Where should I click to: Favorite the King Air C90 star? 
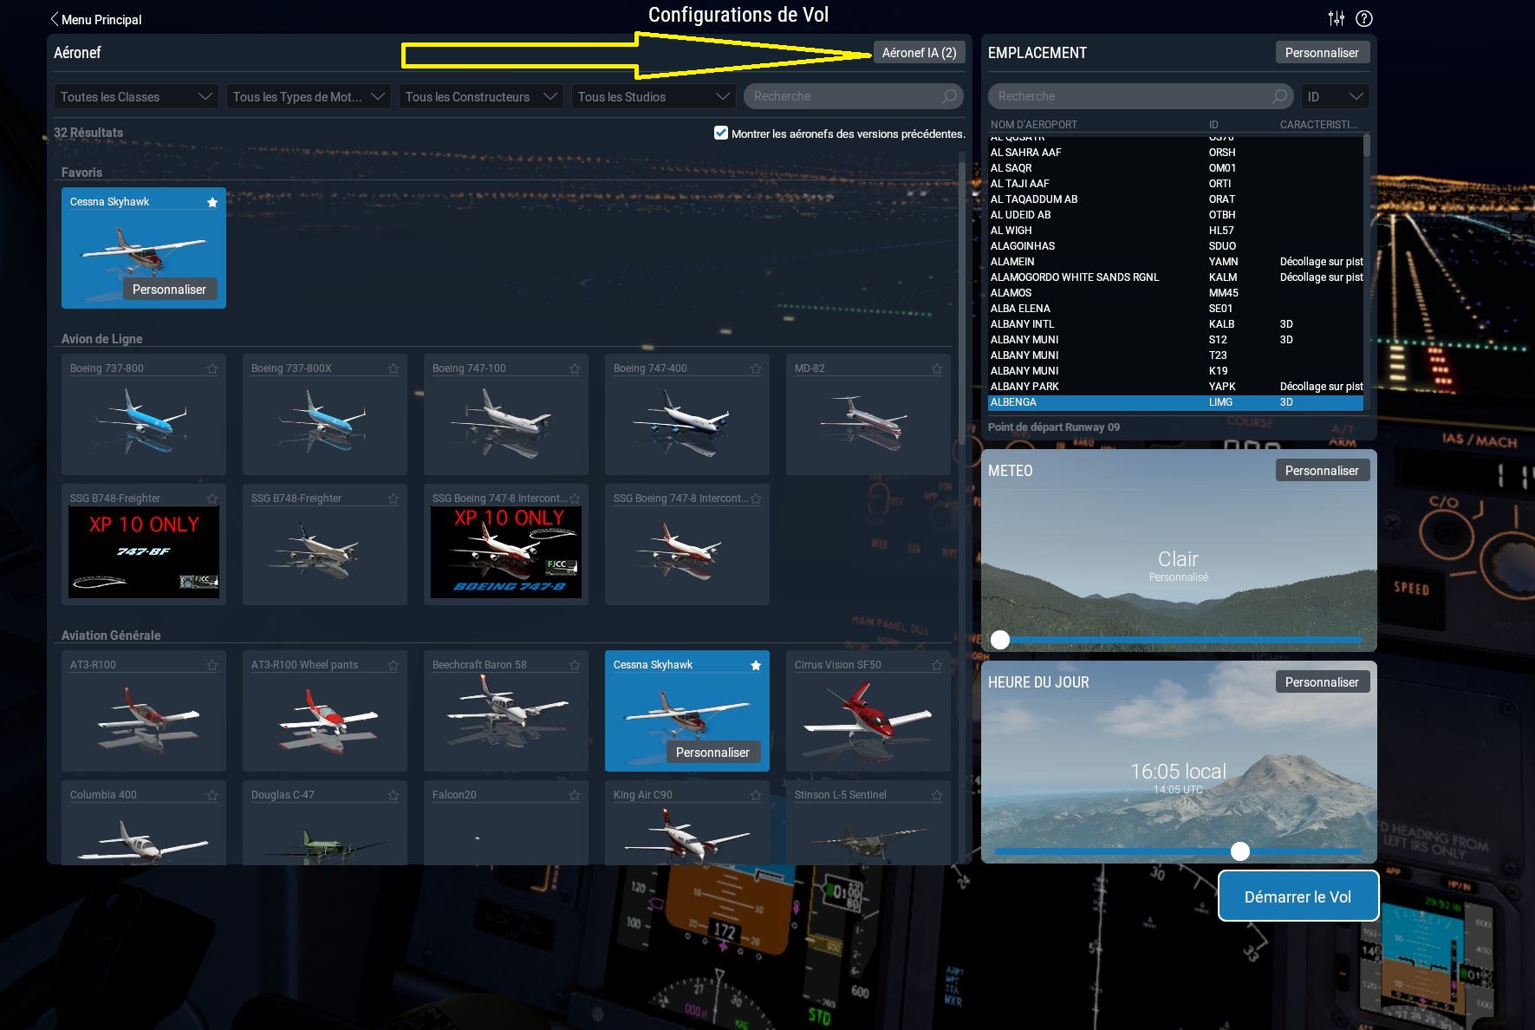coord(756,795)
